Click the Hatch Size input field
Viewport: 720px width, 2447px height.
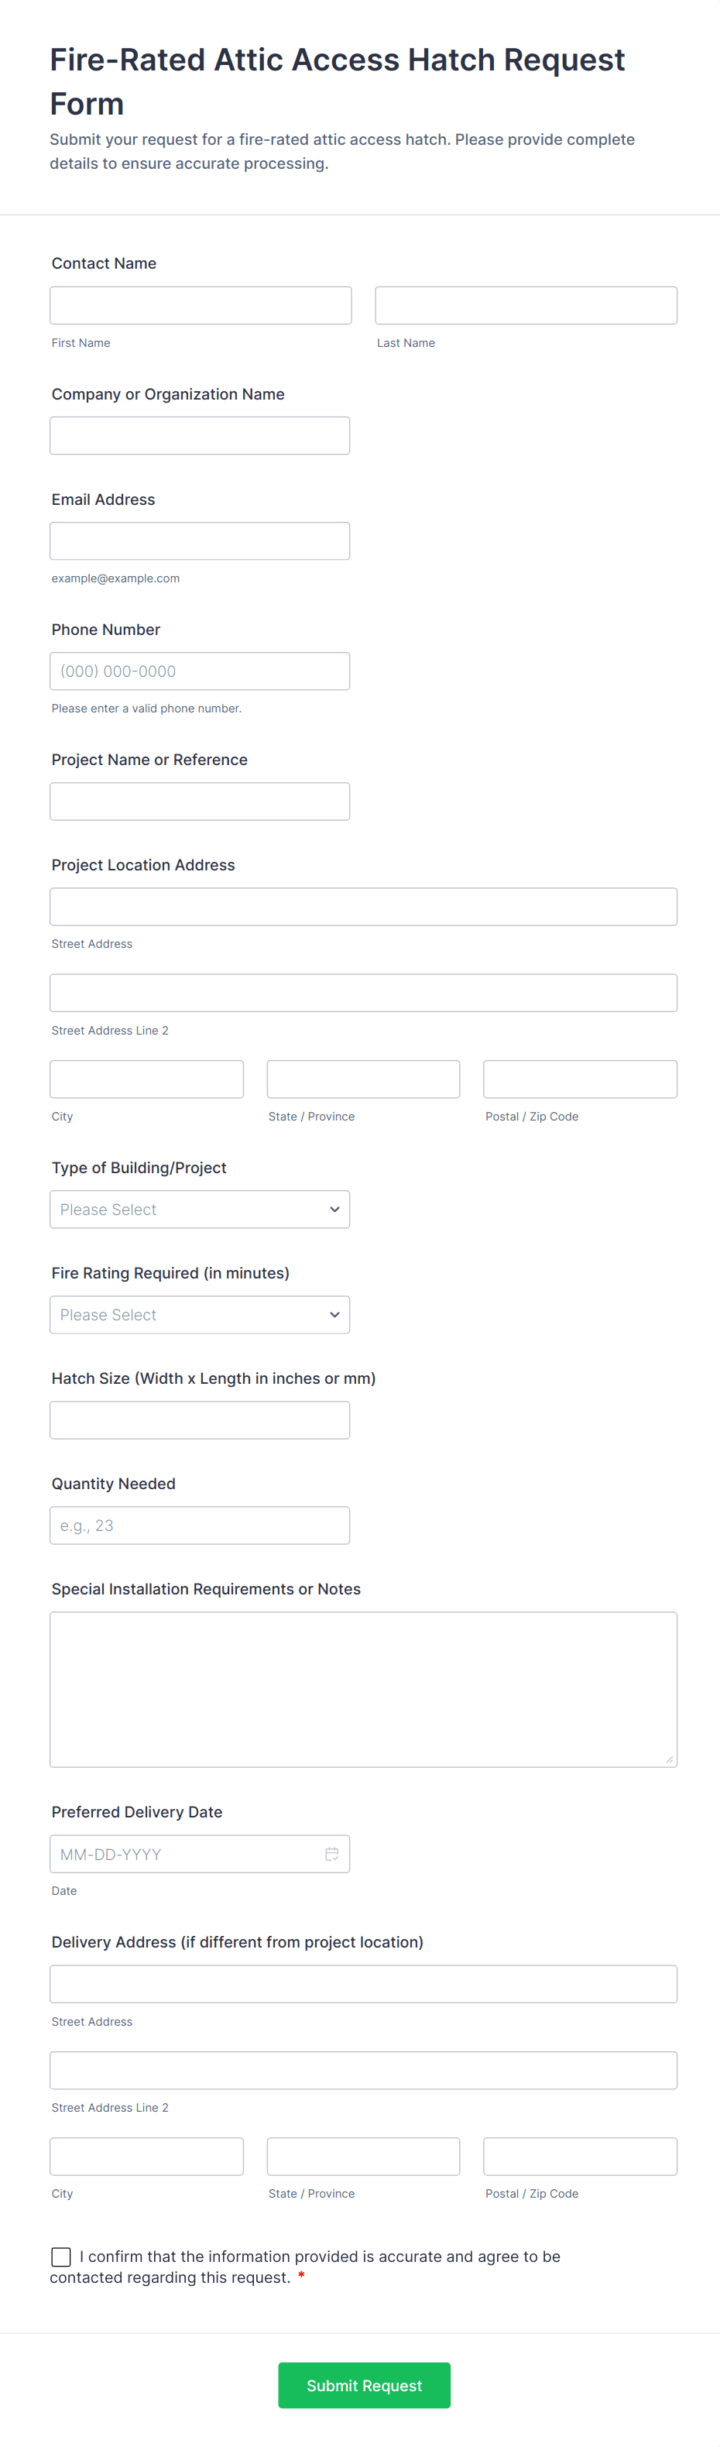pos(200,1420)
